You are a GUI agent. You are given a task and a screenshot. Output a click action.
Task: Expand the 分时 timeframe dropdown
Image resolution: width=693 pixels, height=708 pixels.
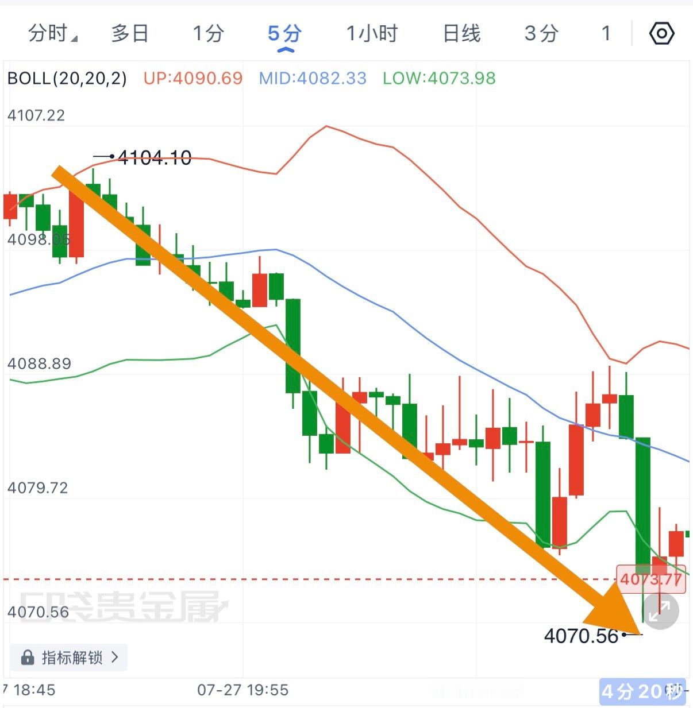coord(53,33)
